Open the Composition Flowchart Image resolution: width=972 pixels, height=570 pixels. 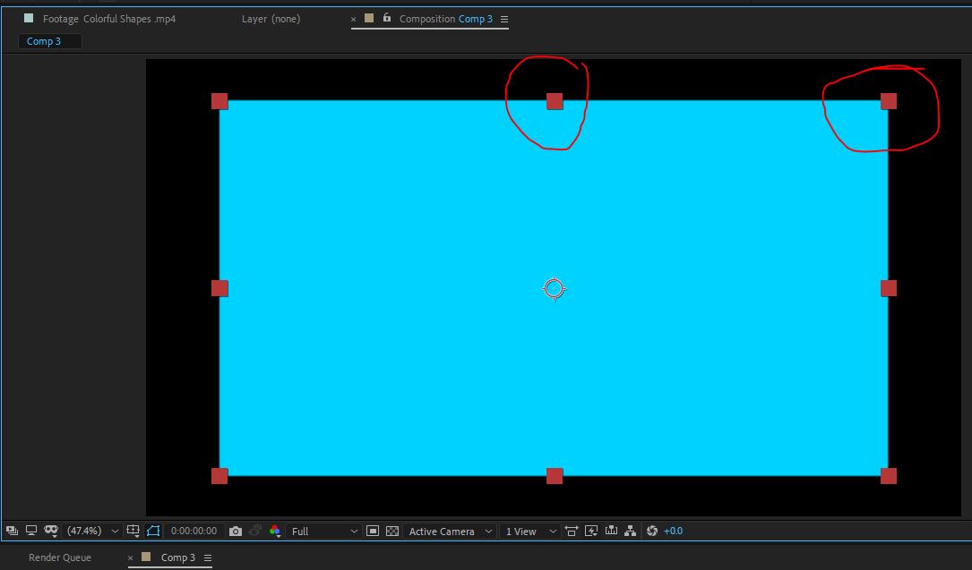(x=629, y=531)
